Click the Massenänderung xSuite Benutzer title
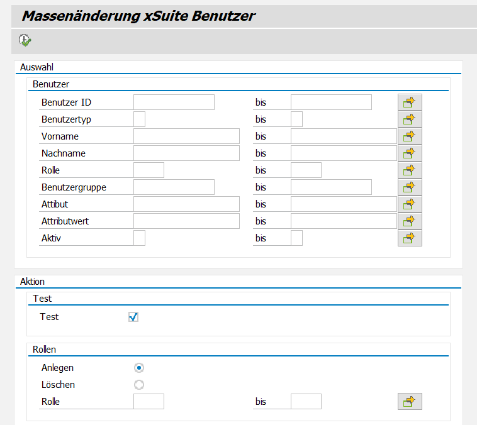The width and height of the screenshot is (477, 425). point(138,16)
